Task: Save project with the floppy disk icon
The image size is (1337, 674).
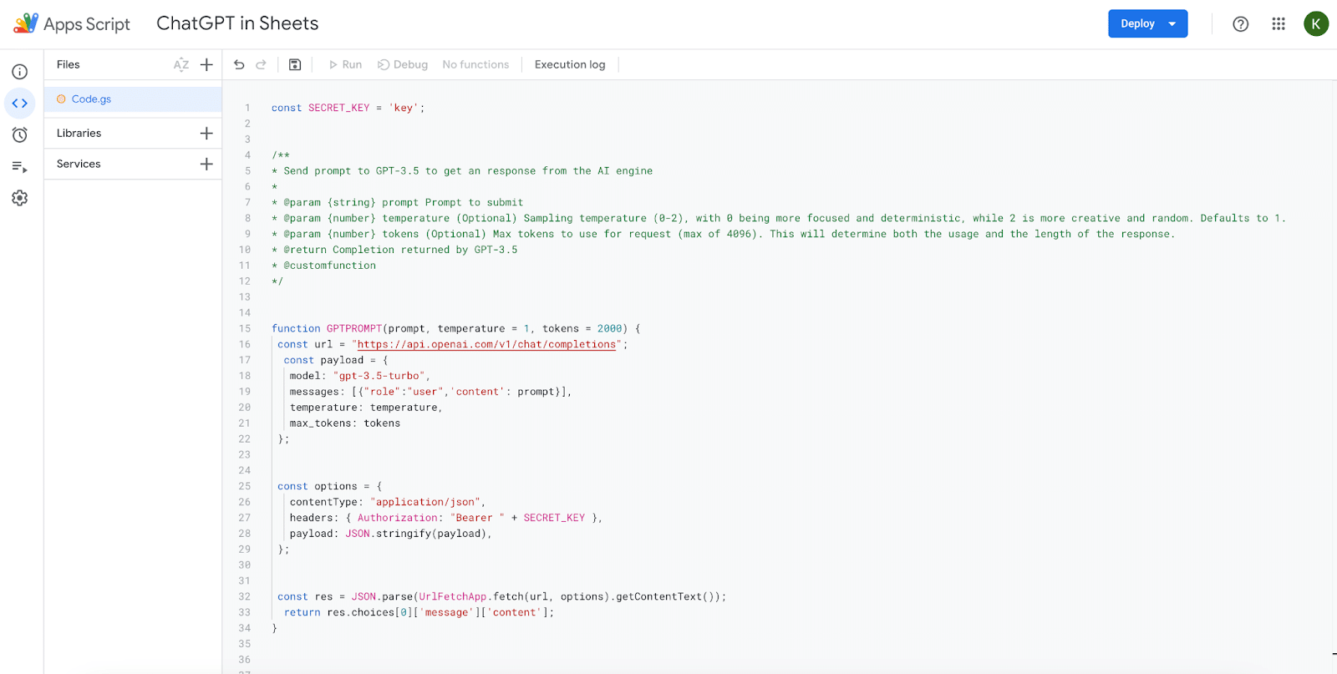Action: pos(295,64)
